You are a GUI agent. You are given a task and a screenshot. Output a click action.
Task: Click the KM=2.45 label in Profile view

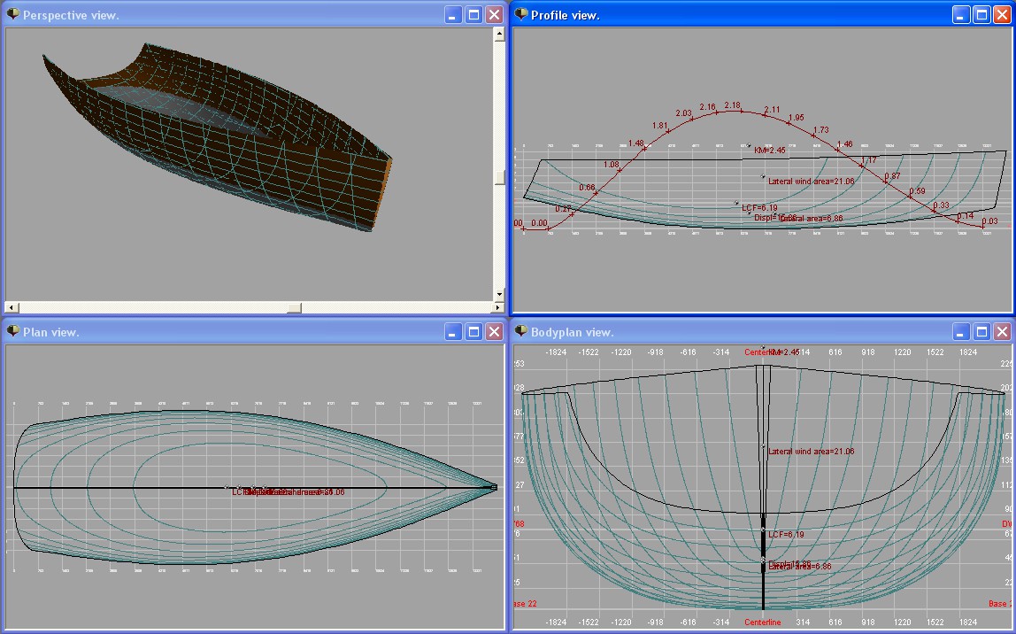click(x=770, y=150)
